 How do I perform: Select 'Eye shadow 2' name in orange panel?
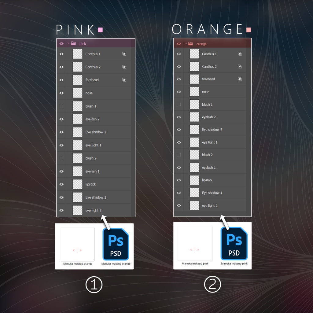point(212,130)
